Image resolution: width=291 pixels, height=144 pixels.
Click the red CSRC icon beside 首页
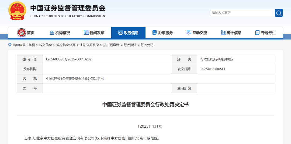tap(22, 33)
